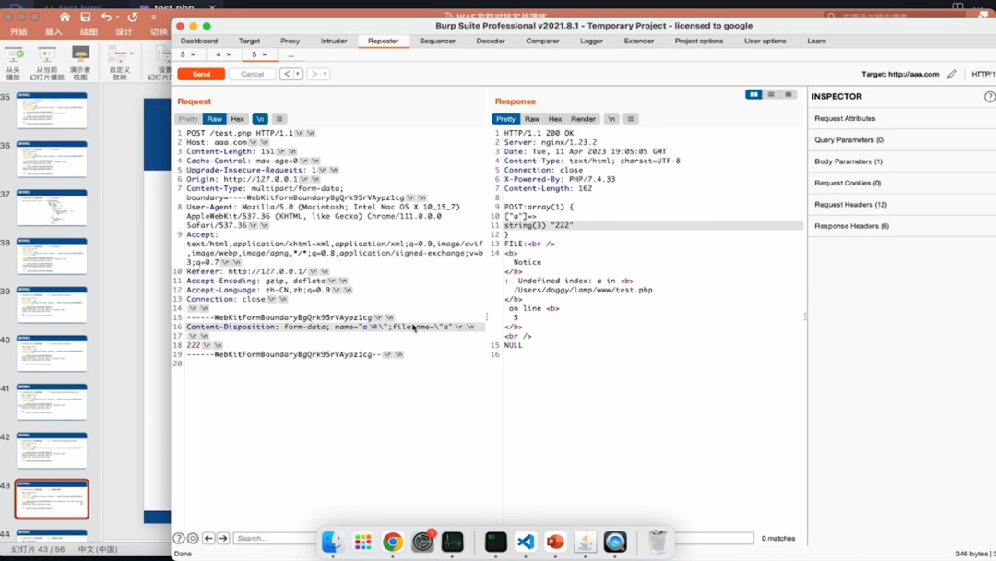Image resolution: width=996 pixels, height=561 pixels.
Task: Expand Query Parameters (0) section
Action: [x=902, y=139]
